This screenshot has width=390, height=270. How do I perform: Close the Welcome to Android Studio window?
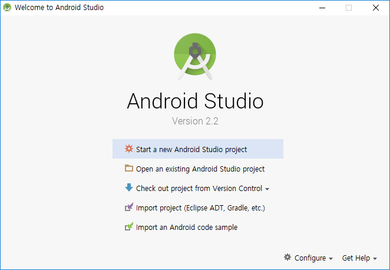coord(376,8)
